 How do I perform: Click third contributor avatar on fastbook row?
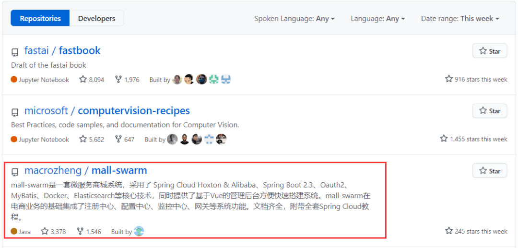click(201, 79)
